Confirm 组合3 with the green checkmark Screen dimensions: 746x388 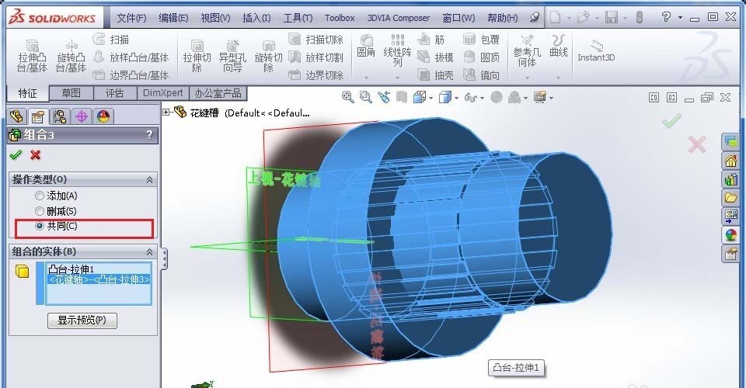(x=16, y=155)
